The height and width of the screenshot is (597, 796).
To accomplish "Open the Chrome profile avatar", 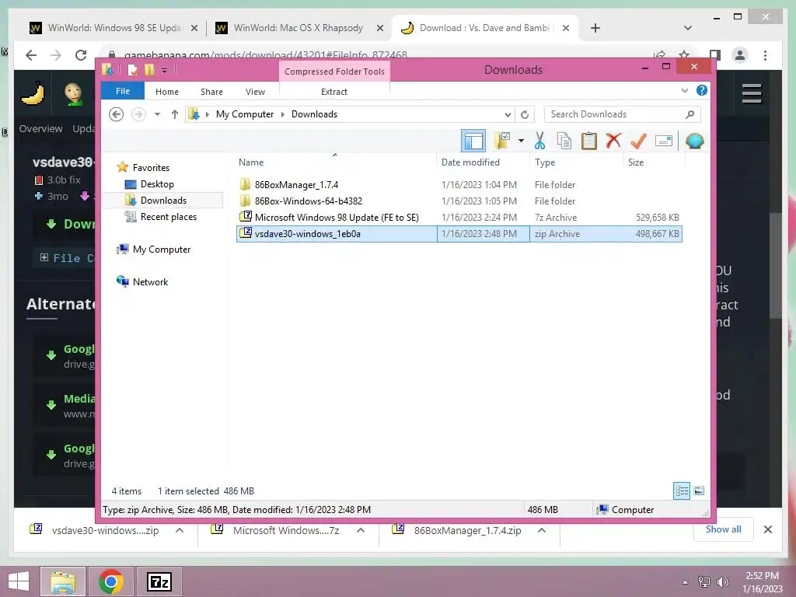I will (x=740, y=55).
